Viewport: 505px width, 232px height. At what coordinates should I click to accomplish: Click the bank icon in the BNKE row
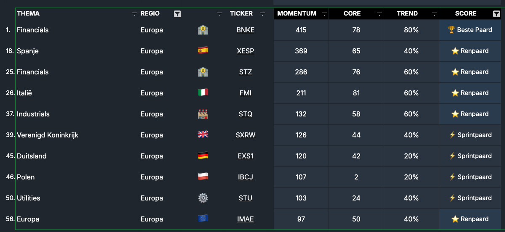[x=203, y=30]
